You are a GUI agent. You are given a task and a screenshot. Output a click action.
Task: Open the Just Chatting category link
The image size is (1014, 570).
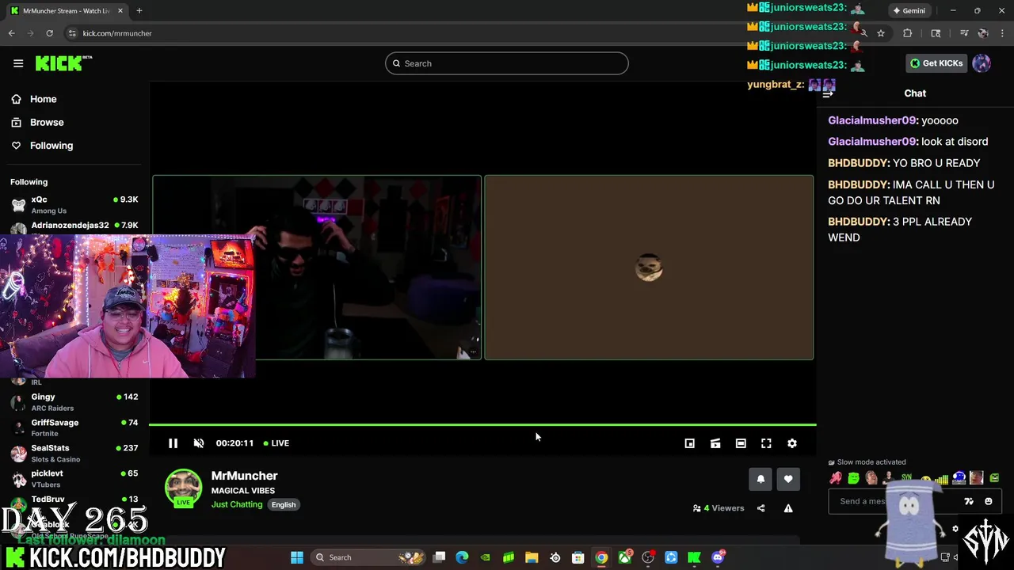point(237,504)
